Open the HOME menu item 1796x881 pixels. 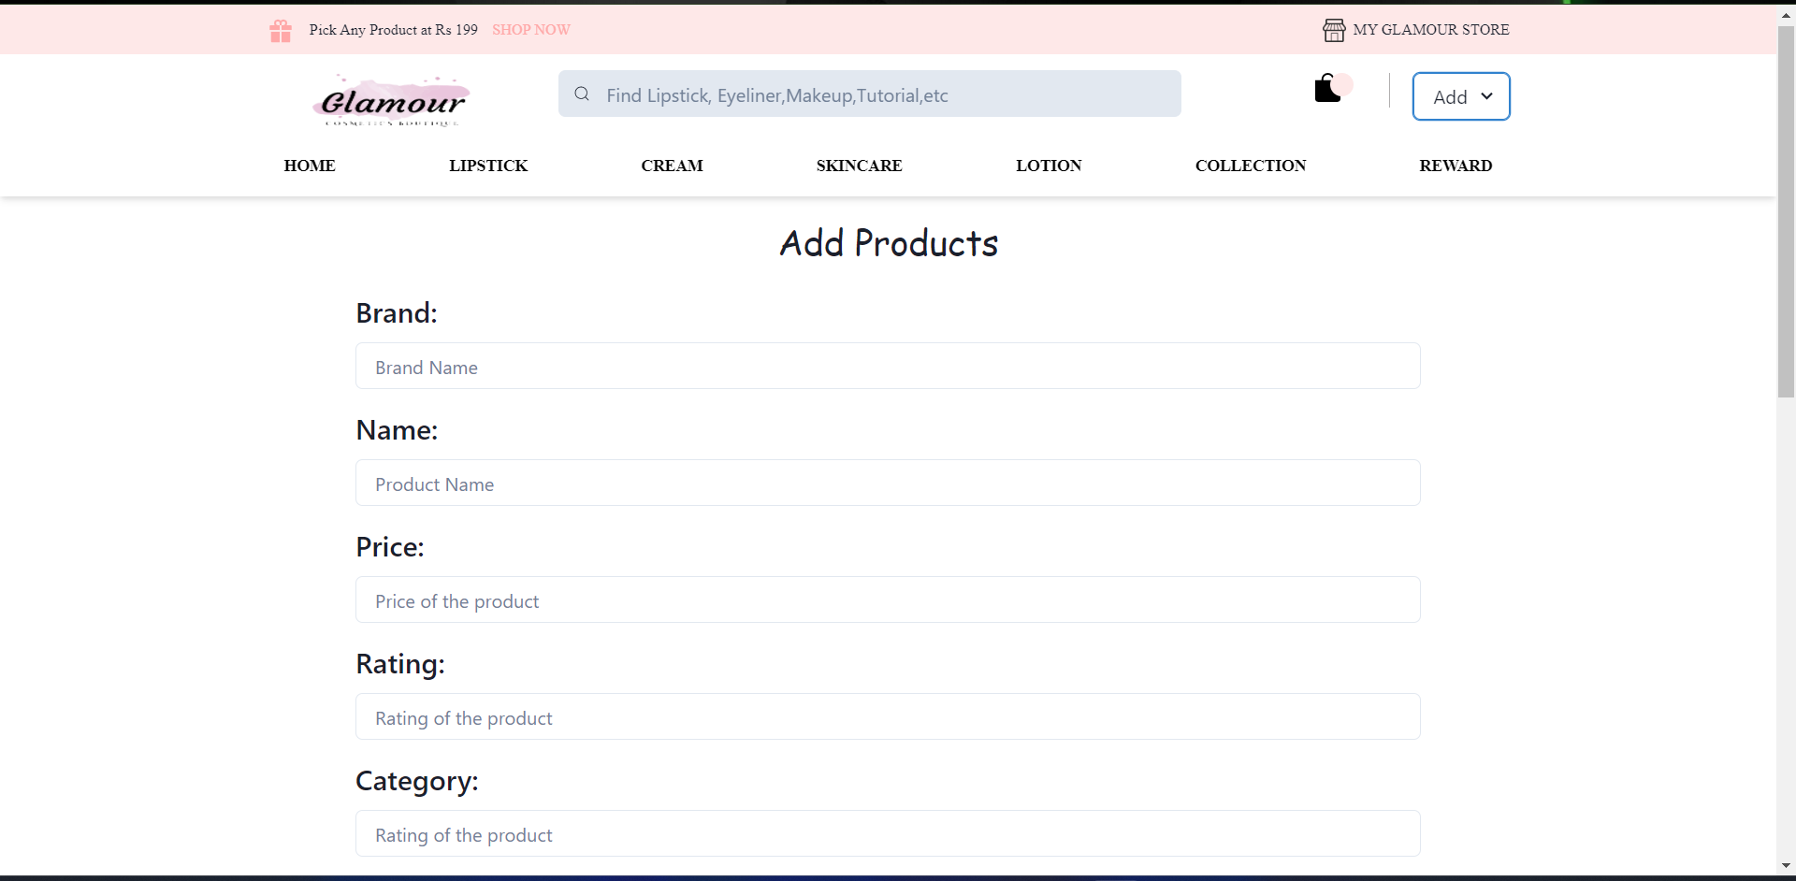coord(310,166)
